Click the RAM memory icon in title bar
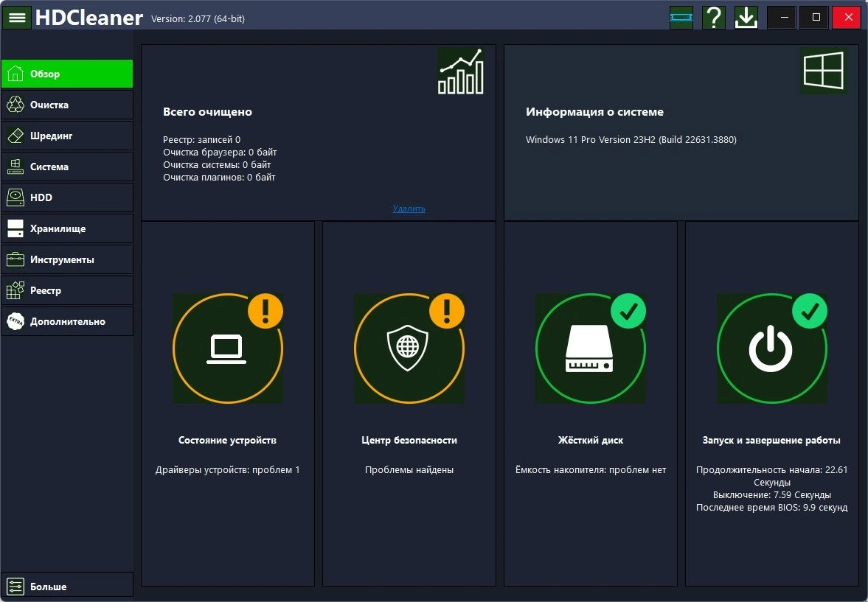This screenshot has height=602, width=868. (x=681, y=18)
